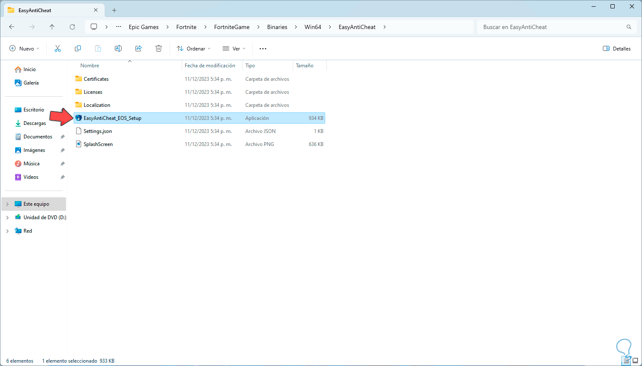Expand the Este equipo tree node
This screenshot has height=366, width=642.
pyautogui.click(x=7, y=204)
